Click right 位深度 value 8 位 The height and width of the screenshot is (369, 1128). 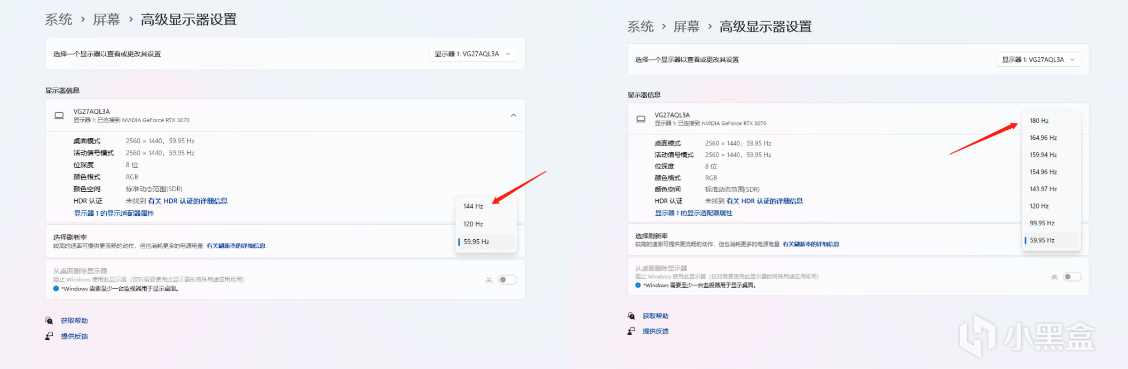[711, 167]
